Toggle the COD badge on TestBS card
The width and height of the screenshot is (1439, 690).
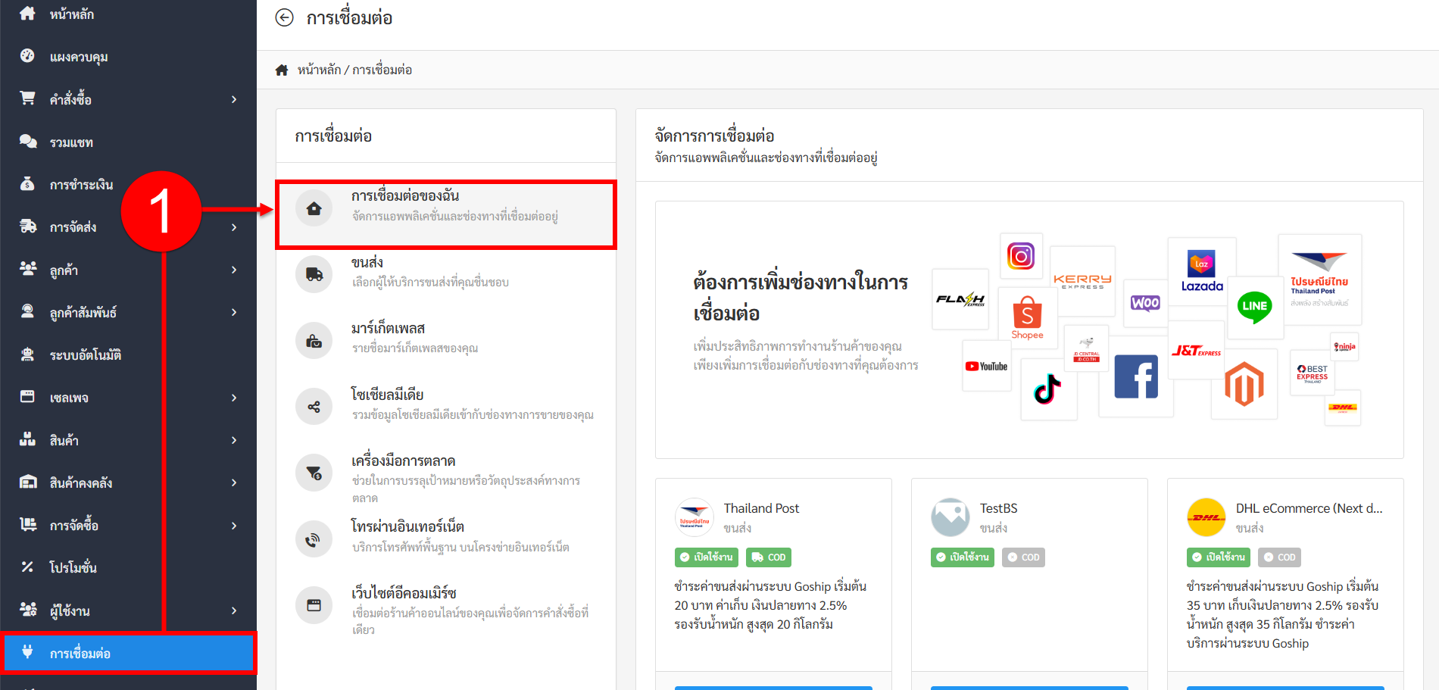click(x=1023, y=557)
